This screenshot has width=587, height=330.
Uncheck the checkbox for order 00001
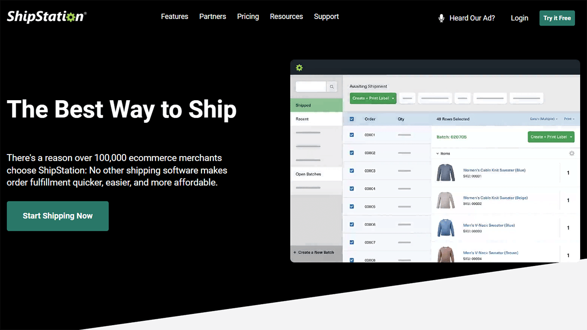tap(352, 135)
